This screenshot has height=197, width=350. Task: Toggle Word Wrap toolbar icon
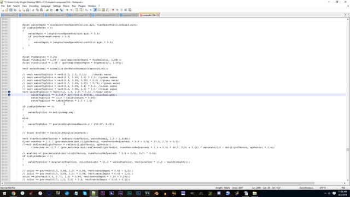[86, 10]
